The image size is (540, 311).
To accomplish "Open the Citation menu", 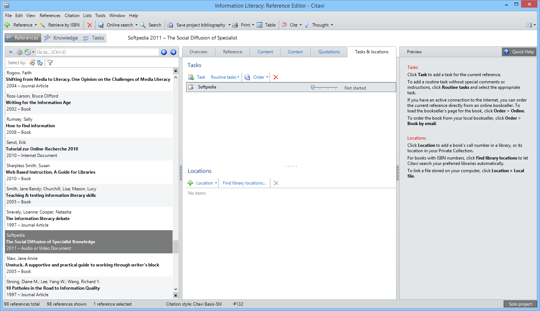I will (72, 16).
